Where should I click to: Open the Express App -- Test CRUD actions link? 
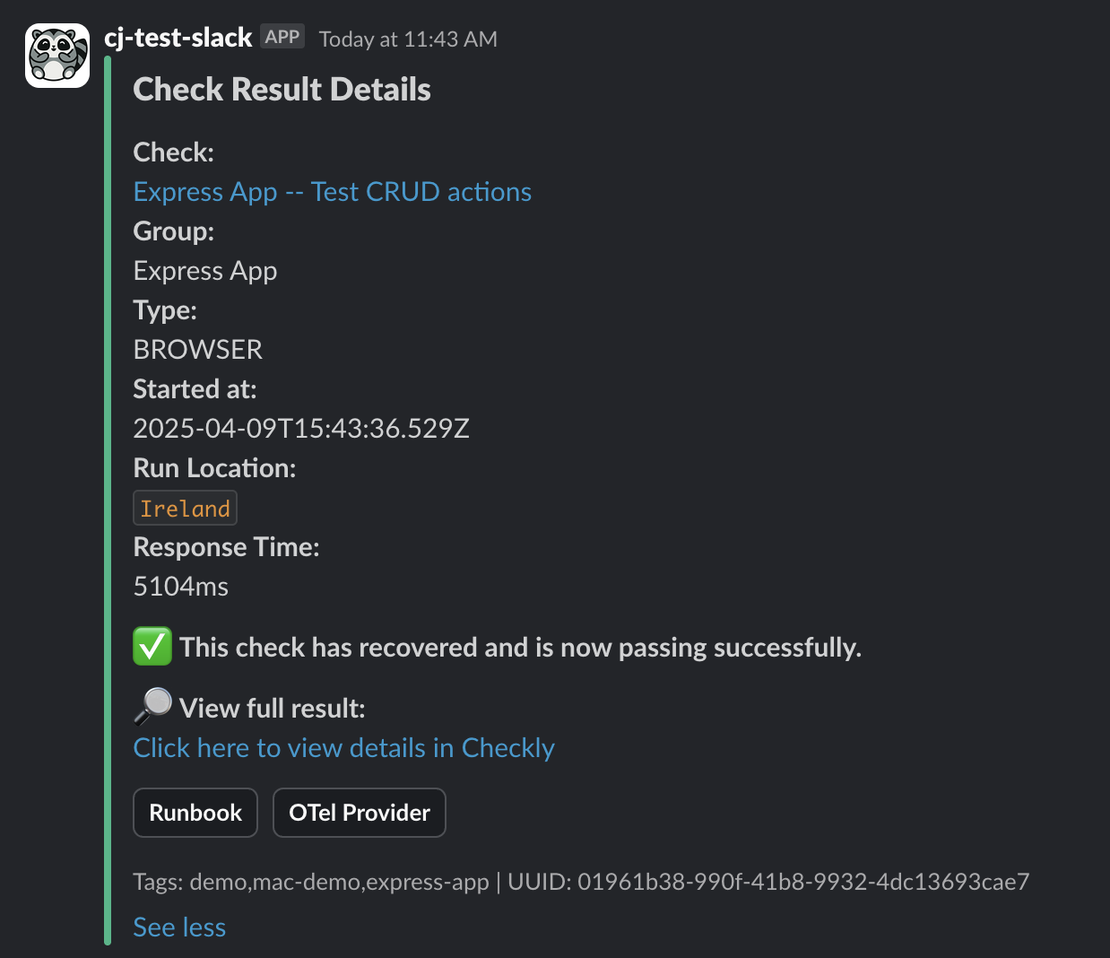coord(332,191)
